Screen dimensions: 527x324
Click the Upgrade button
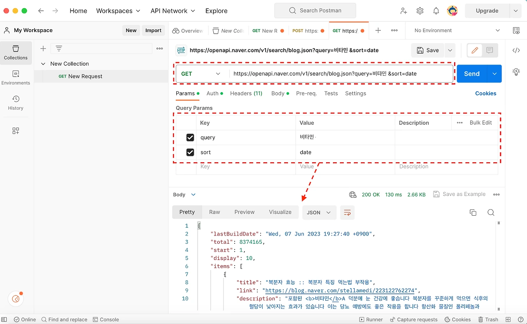[x=487, y=11]
